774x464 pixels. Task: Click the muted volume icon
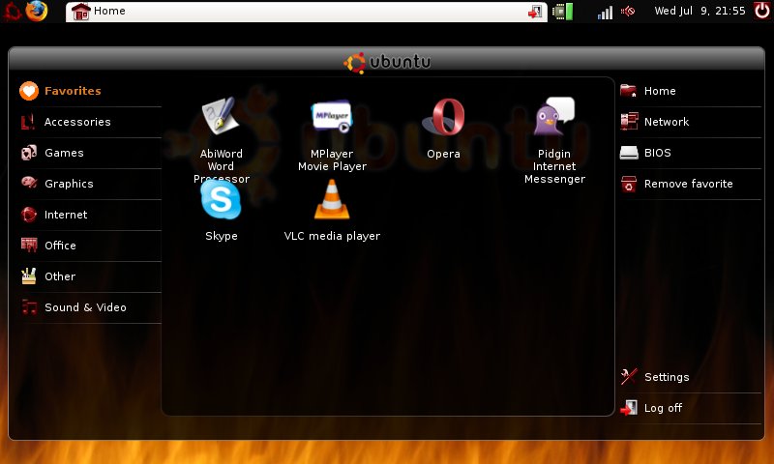[x=628, y=12]
